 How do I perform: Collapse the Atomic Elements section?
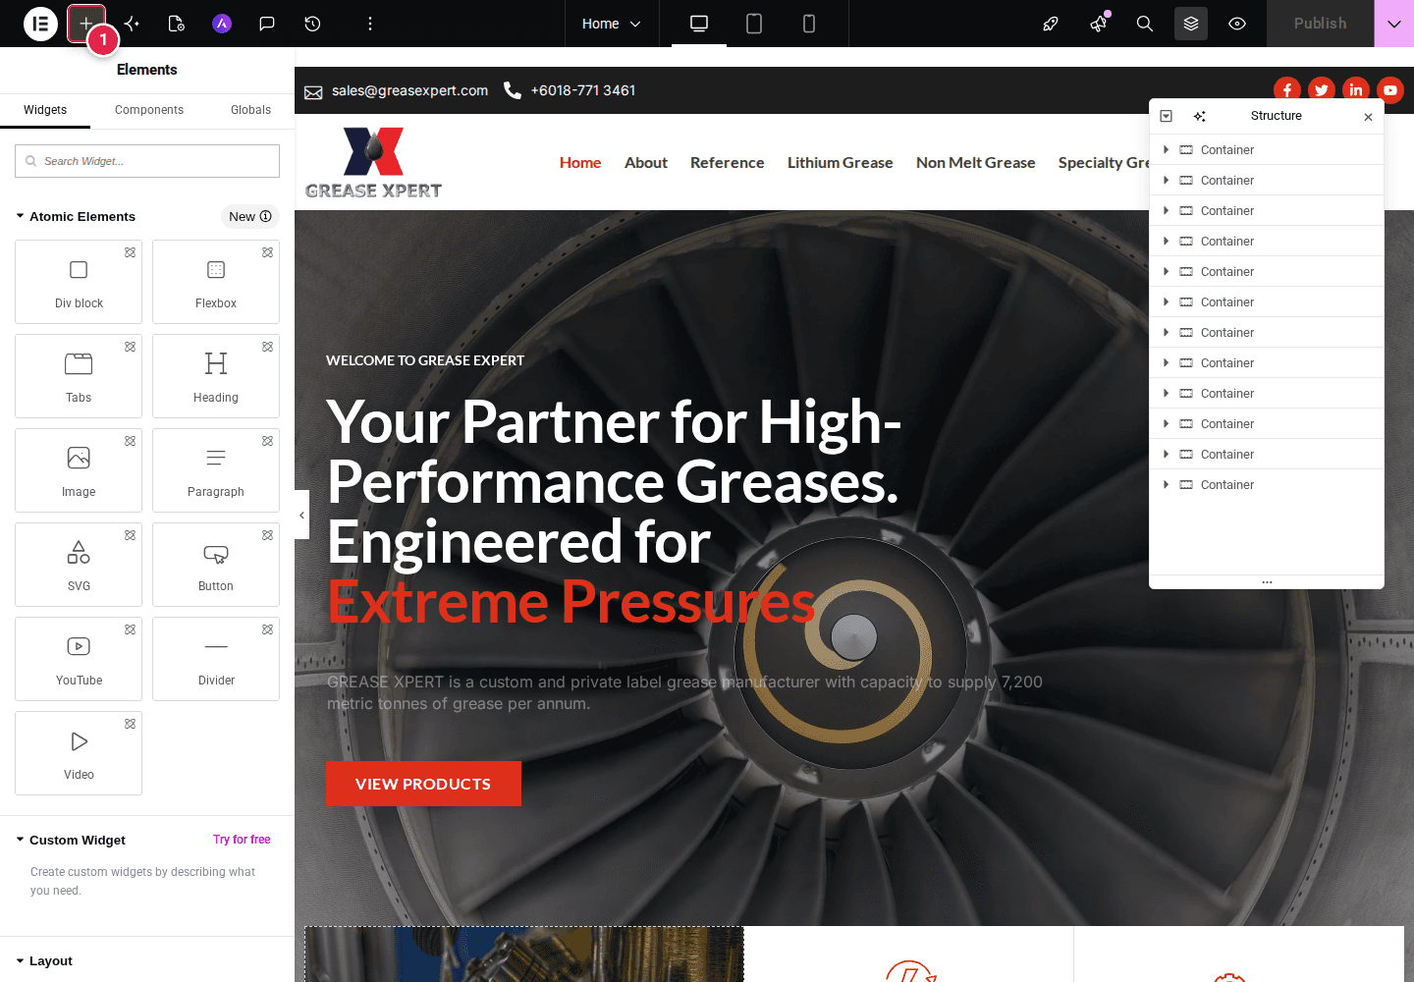[20, 216]
